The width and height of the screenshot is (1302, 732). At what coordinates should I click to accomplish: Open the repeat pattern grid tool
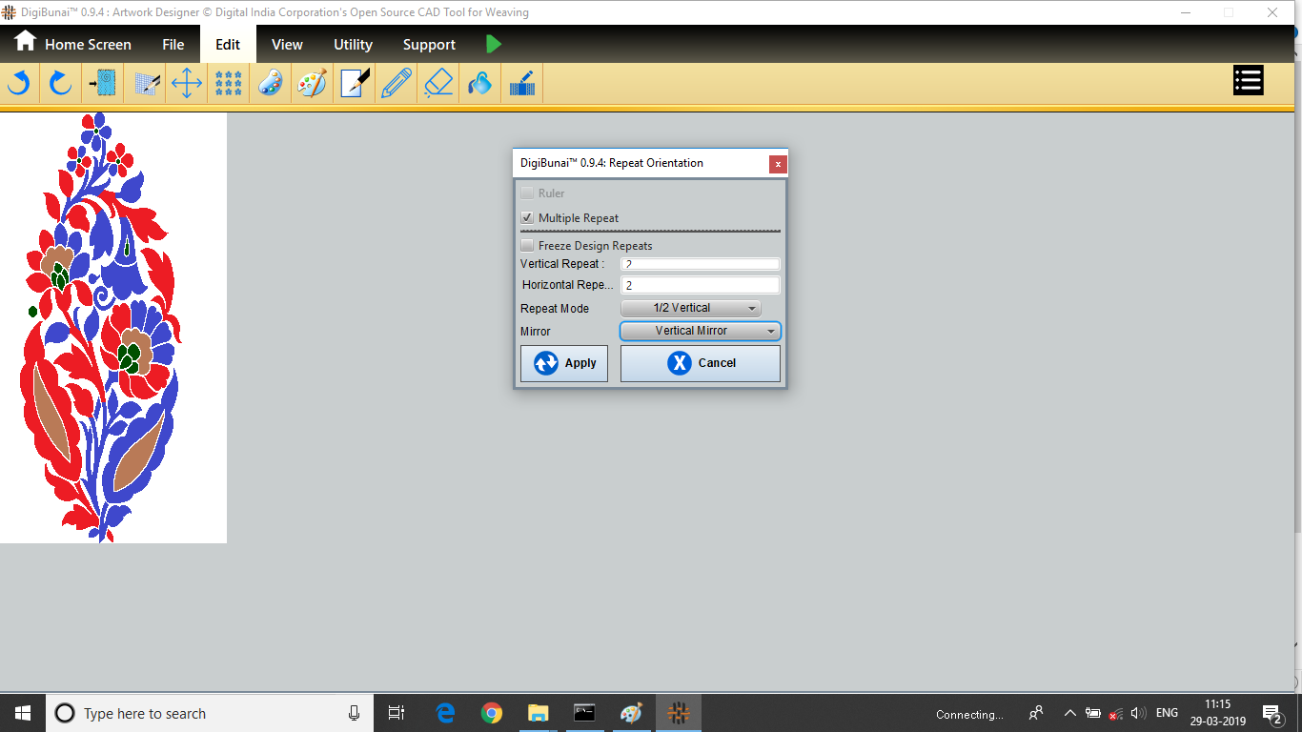point(228,83)
